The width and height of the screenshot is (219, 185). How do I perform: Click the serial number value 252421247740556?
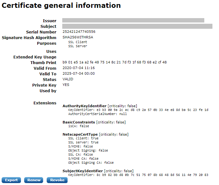(79, 32)
